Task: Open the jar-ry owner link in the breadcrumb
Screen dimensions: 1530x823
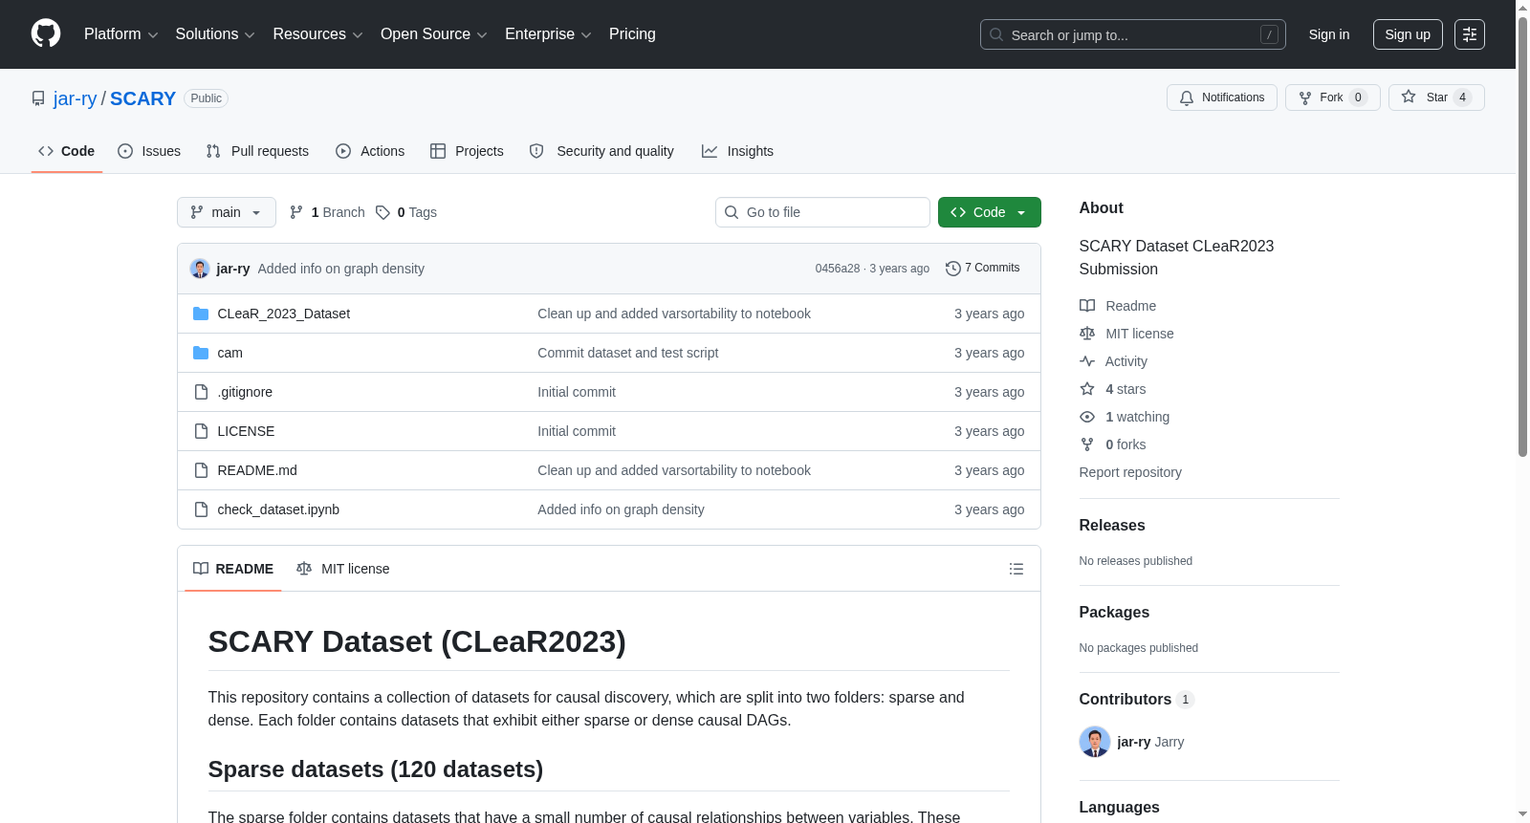Action: [x=76, y=98]
